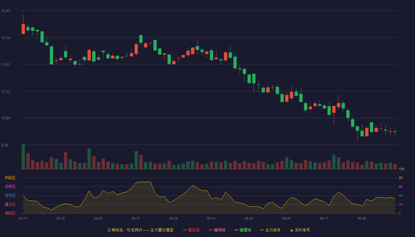The image size is (415, 237).
Task: Click the 04-29 date axis label
Action: 173,218
